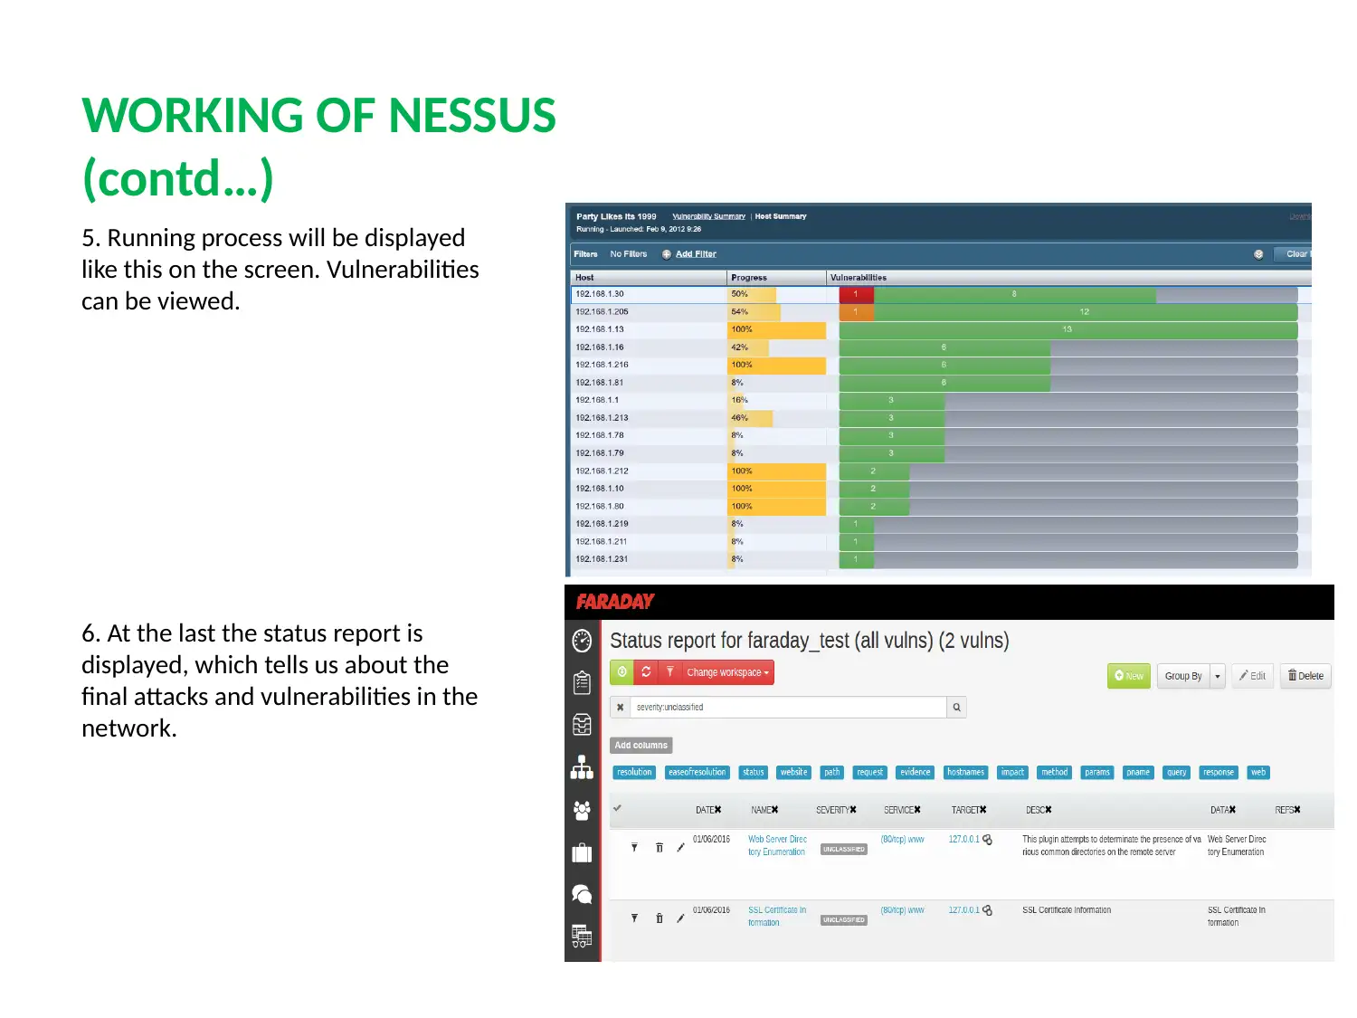
Task: Click trash icon on SSL Certificate row
Action: click(659, 918)
